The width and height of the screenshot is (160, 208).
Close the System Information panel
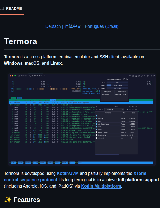[127, 79]
